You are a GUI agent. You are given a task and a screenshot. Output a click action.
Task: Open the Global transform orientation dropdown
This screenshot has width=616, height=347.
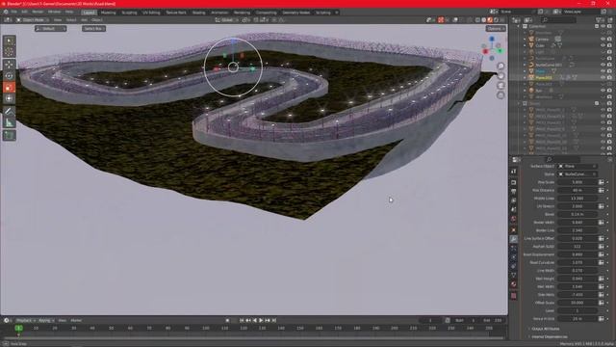(x=226, y=19)
